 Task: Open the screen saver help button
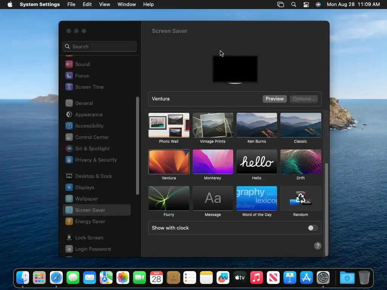317,246
